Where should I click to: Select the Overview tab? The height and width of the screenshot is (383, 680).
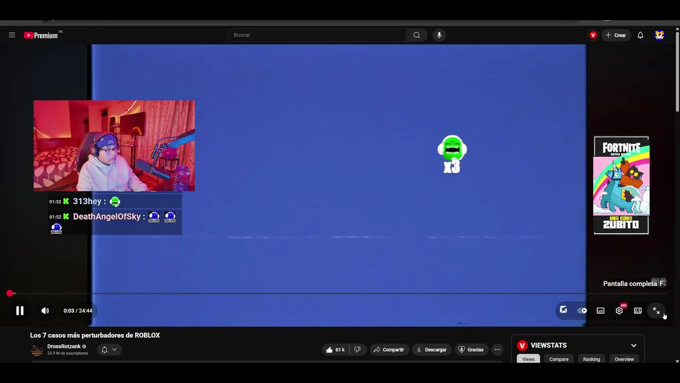pos(624,359)
